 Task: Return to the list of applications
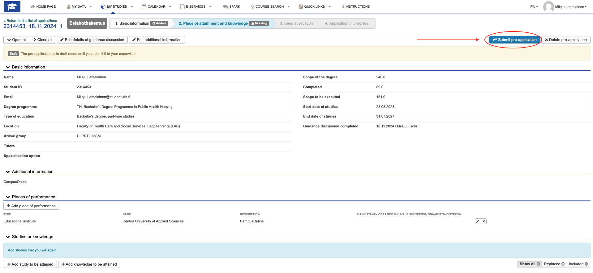(x=30, y=21)
